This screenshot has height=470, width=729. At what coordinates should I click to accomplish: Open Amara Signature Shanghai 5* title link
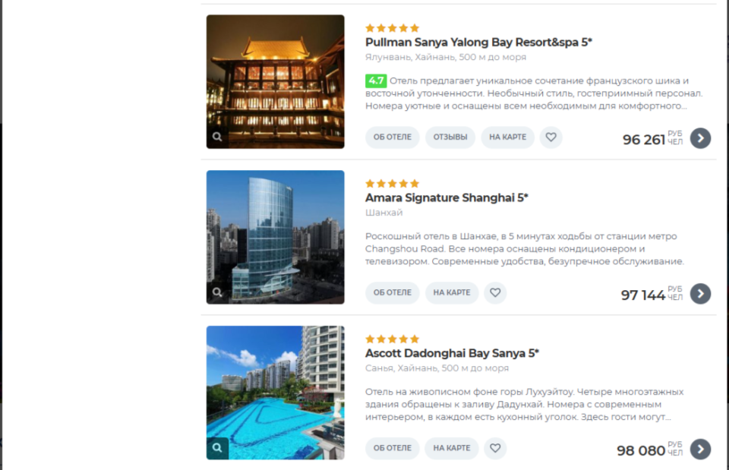447,197
